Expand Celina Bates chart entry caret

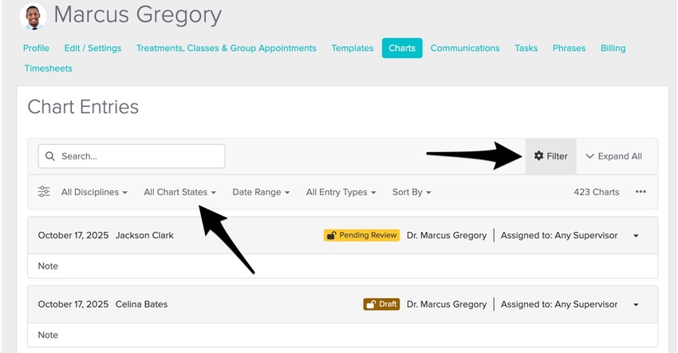click(636, 304)
